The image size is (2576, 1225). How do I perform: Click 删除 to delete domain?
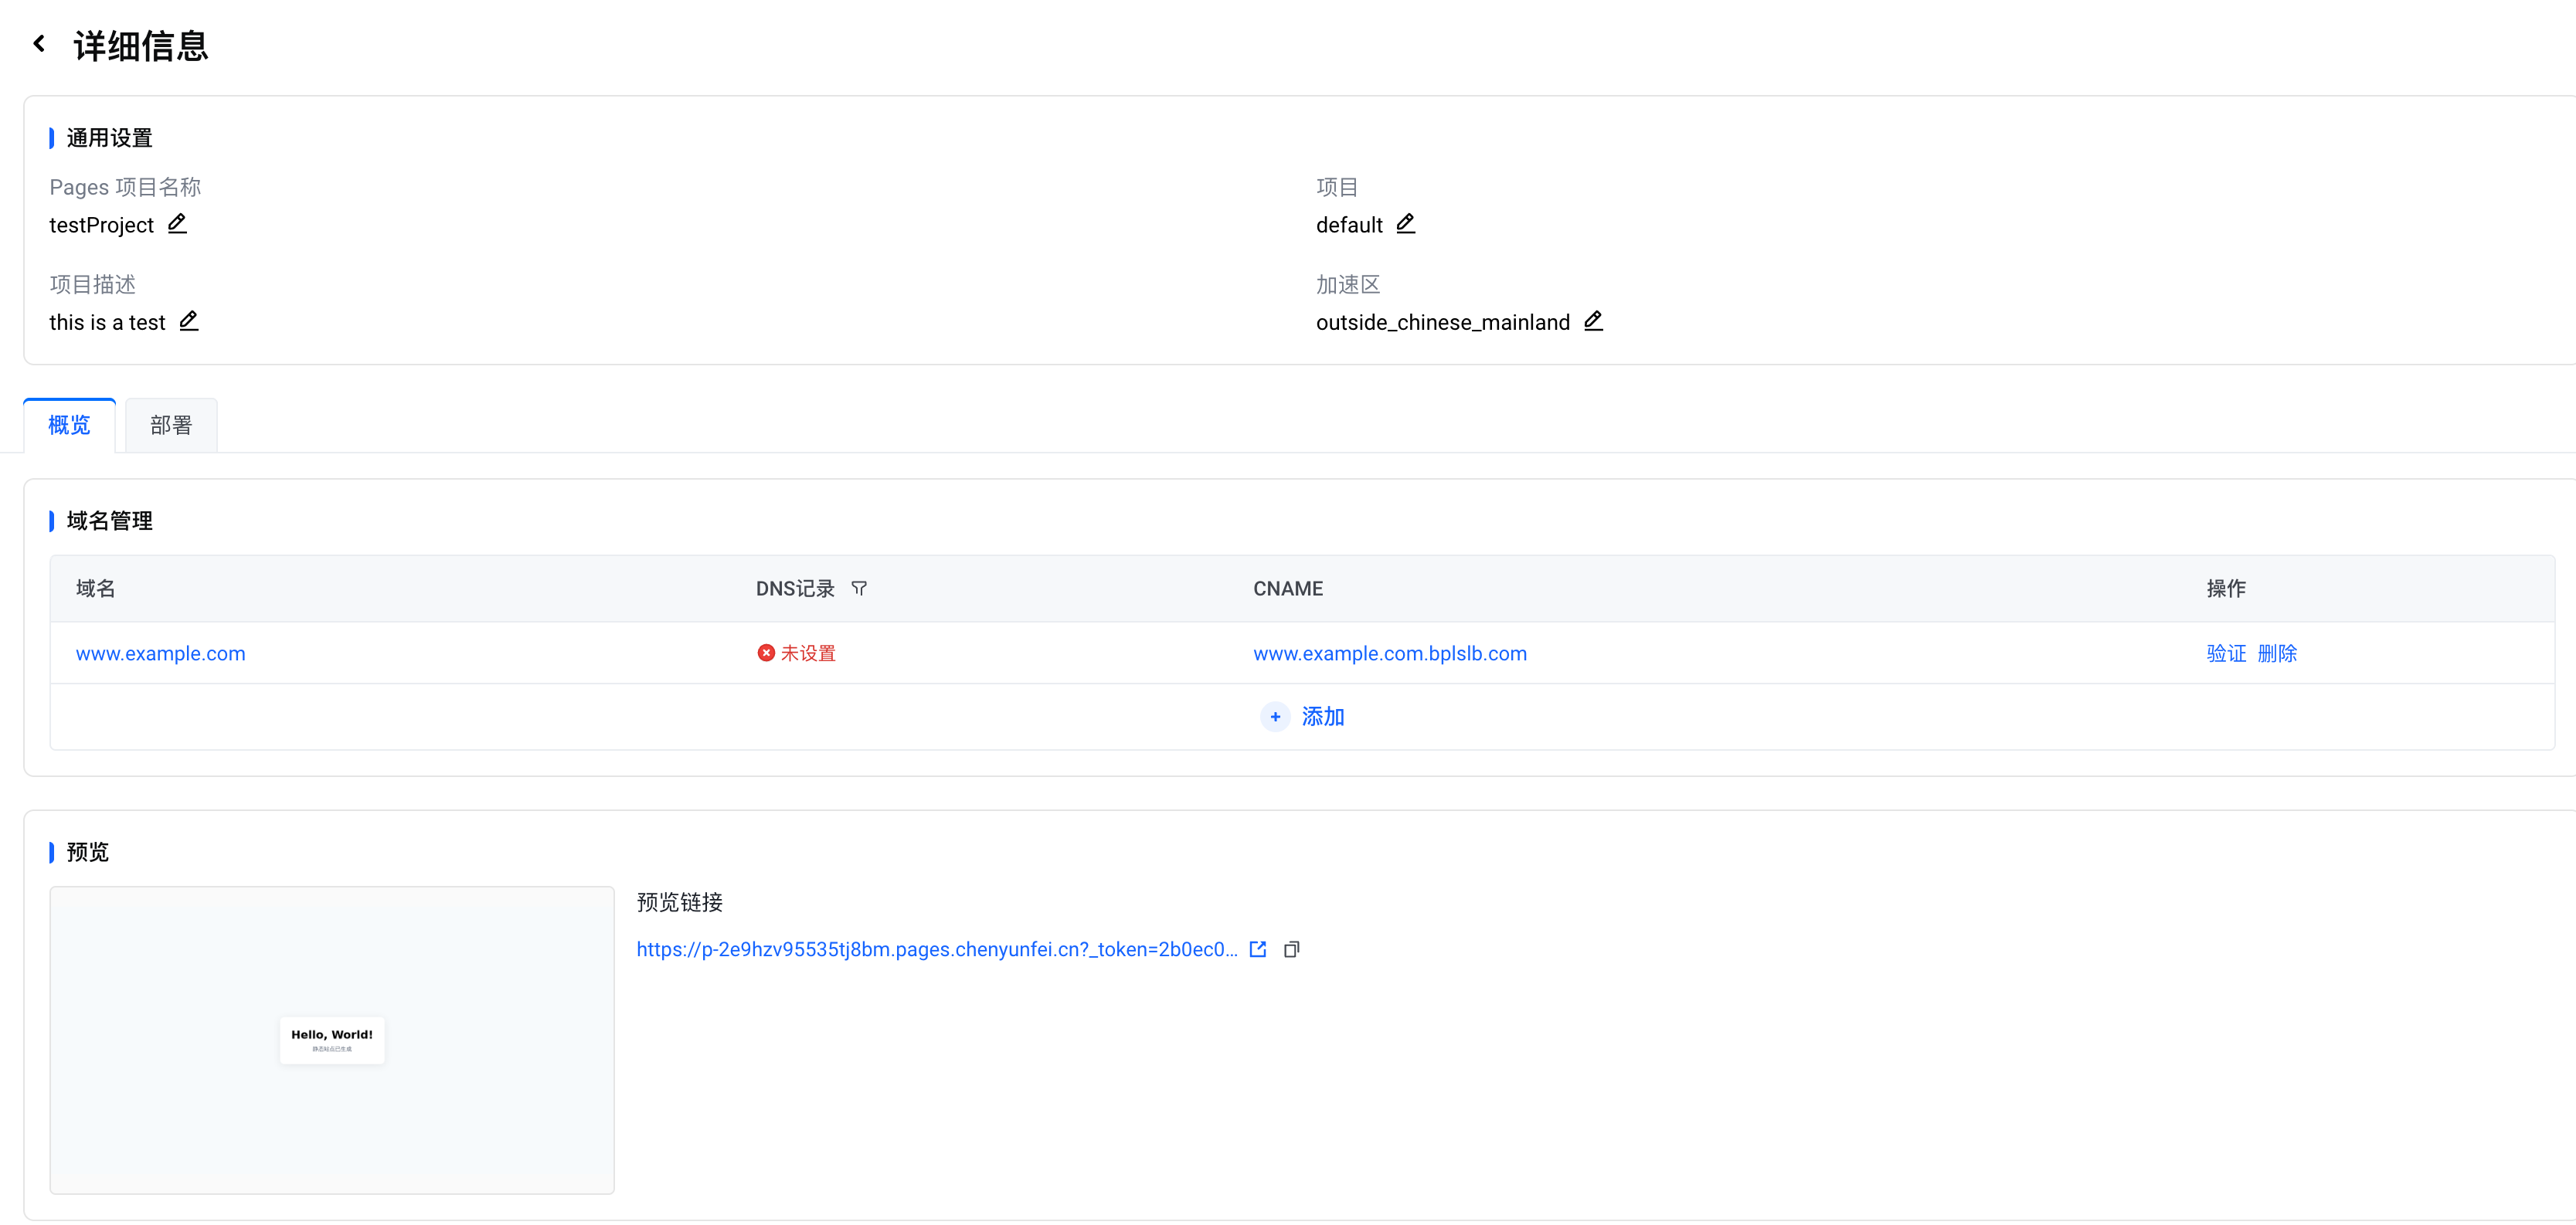(x=2277, y=654)
